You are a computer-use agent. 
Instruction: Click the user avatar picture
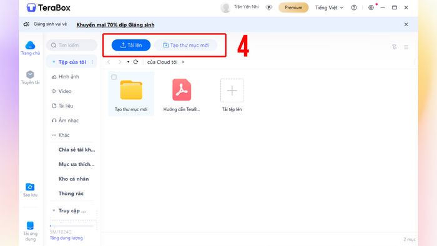click(225, 7)
